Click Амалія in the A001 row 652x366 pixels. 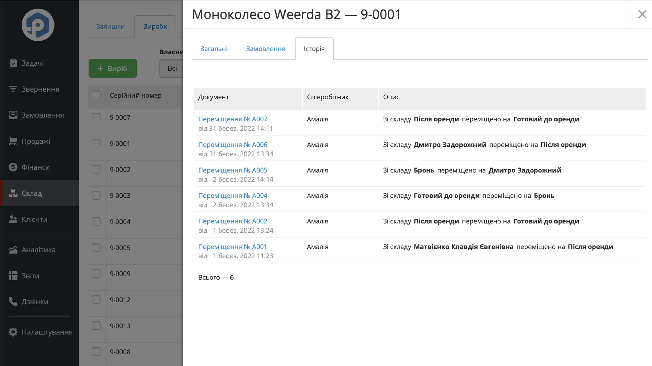(x=318, y=247)
